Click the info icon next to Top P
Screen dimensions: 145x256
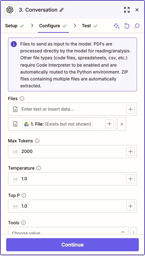click(x=24, y=196)
